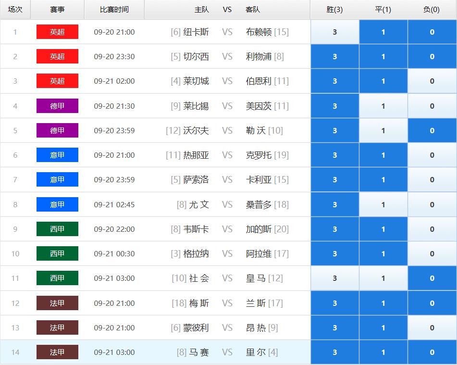Click the 德甲 badge in row 5
This screenshot has height=365, width=457.
pyautogui.click(x=57, y=130)
